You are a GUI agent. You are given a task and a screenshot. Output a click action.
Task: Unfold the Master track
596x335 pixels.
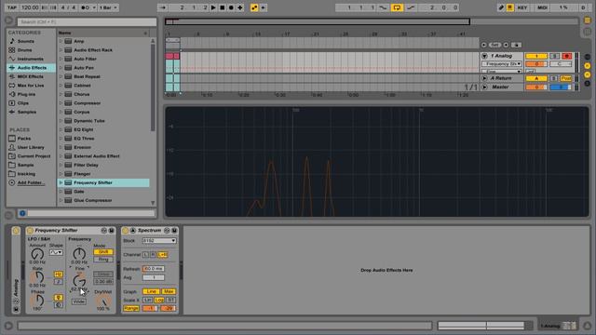[484, 87]
